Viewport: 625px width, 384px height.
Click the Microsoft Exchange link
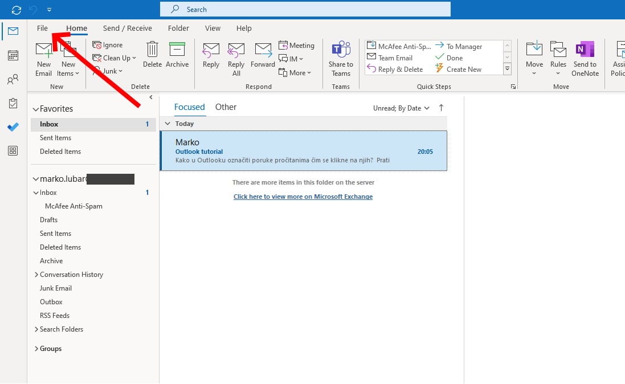[x=303, y=196]
